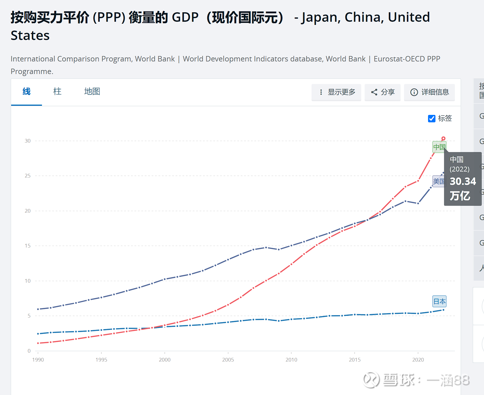Click the topmost sidebar indicator starting with 按
This screenshot has height=395, width=484.
[481, 90]
